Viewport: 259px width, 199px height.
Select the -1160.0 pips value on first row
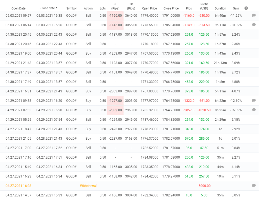pos(189,16)
